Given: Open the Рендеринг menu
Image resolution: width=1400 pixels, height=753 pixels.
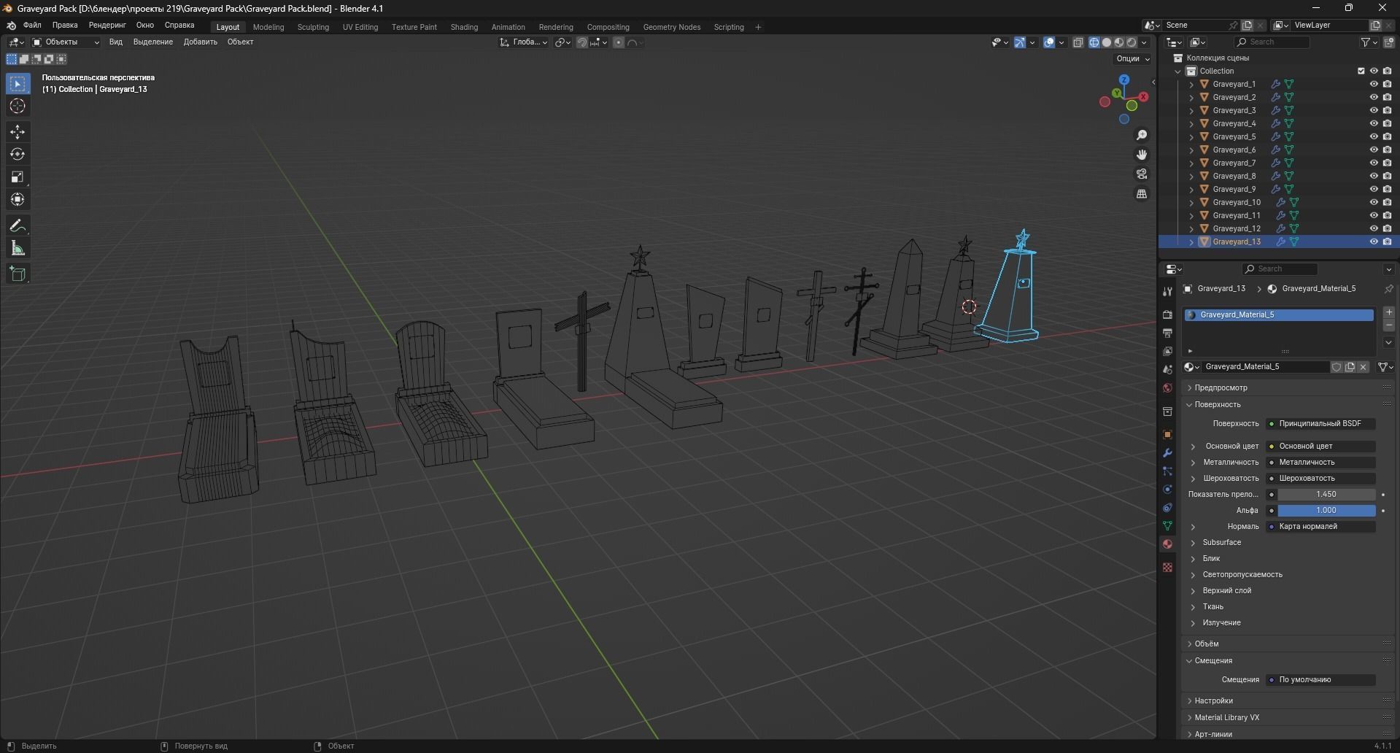Looking at the screenshot, I should pyautogui.click(x=107, y=26).
